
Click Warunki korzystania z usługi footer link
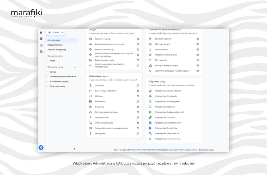tap(164, 150)
